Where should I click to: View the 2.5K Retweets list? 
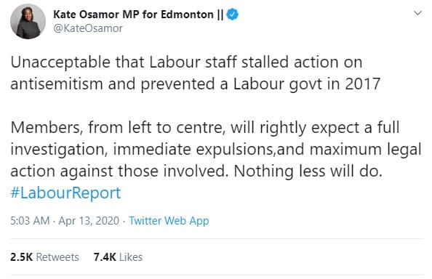[x=44, y=257]
